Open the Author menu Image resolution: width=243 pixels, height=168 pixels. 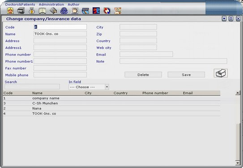[73, 4]
